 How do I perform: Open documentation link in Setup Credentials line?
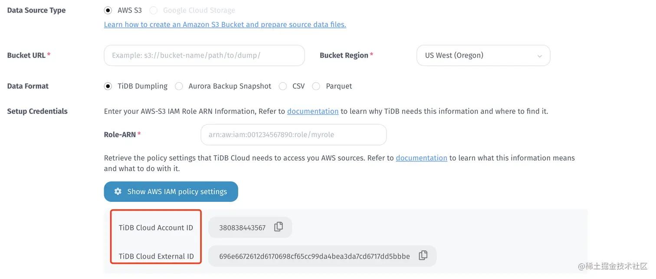312,111
